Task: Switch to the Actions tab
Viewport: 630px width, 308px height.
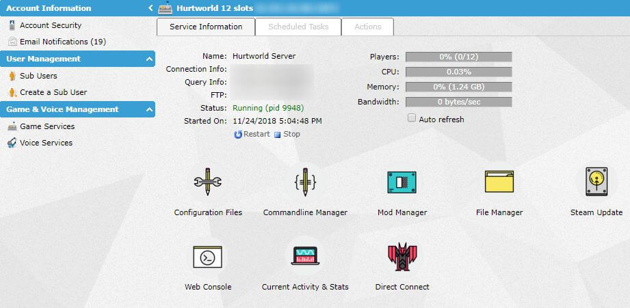Action: coord(368,27)
